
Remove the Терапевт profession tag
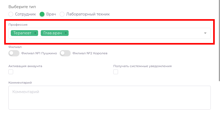35,33
